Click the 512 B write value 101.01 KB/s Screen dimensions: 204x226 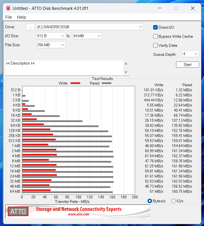153,90
